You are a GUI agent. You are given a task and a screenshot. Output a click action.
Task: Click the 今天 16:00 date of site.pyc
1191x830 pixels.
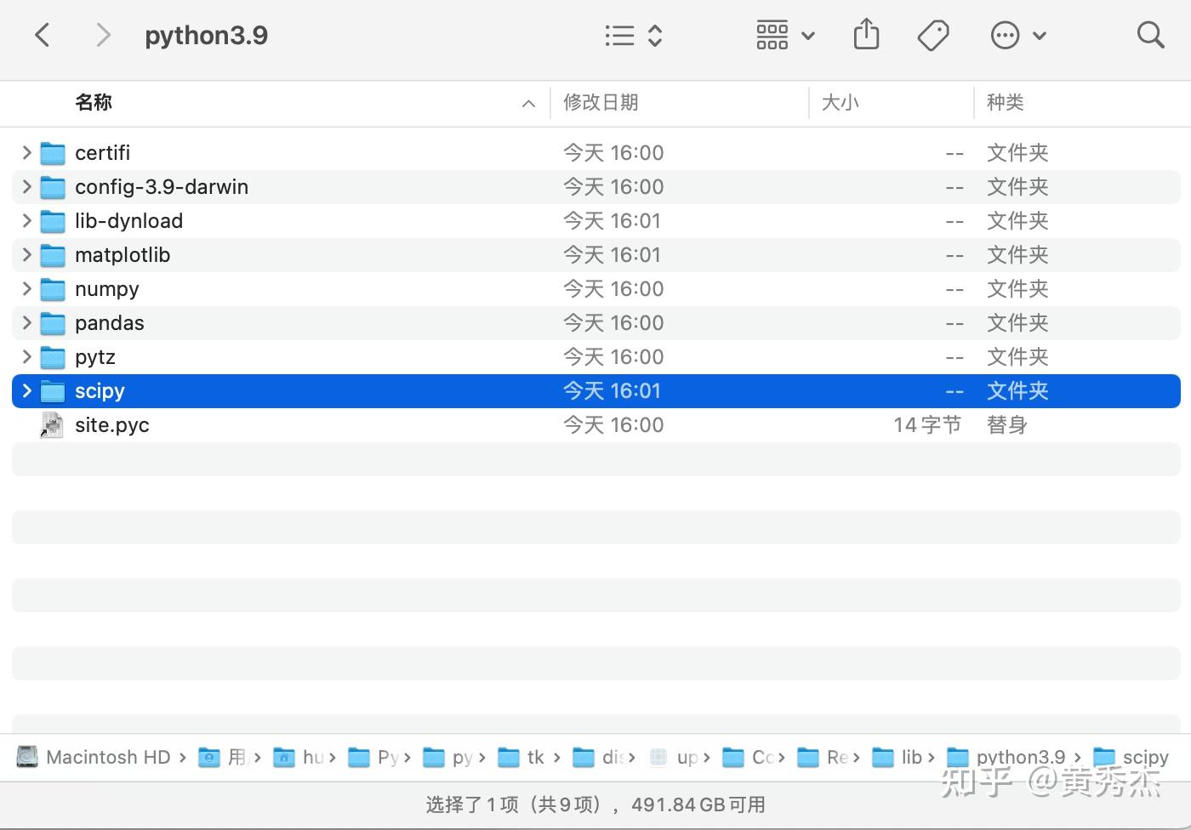613,425
